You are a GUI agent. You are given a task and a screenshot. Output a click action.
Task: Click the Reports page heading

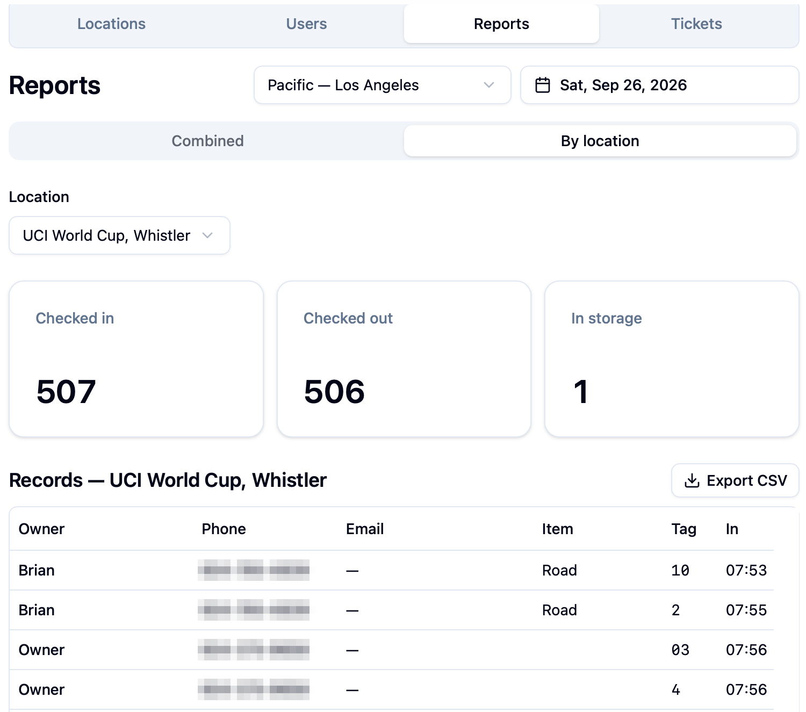pyautogui.click(x=55, y=85)
